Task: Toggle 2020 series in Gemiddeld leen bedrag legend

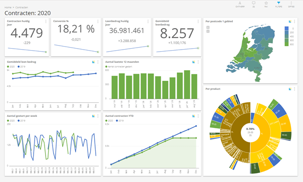Action: [x=11, y=67]
